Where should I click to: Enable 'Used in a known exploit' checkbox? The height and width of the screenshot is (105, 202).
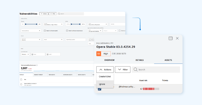click(x=45, y=31)
